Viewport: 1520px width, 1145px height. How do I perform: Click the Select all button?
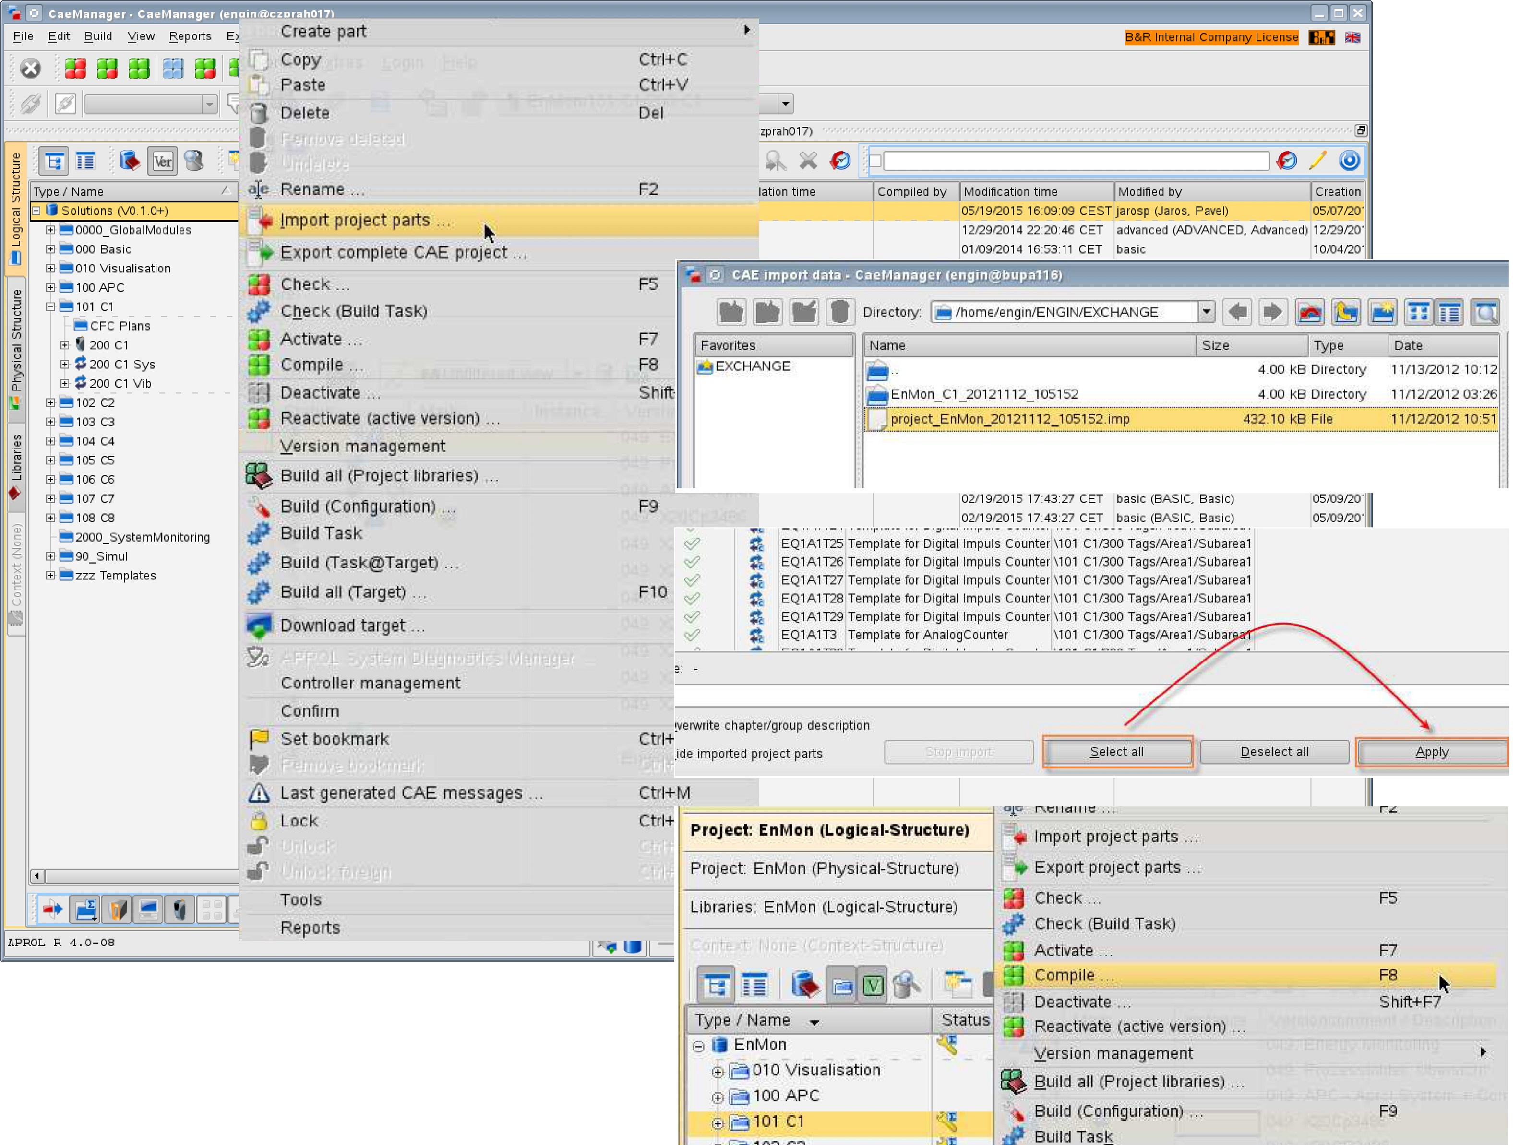pos(1117,752)
